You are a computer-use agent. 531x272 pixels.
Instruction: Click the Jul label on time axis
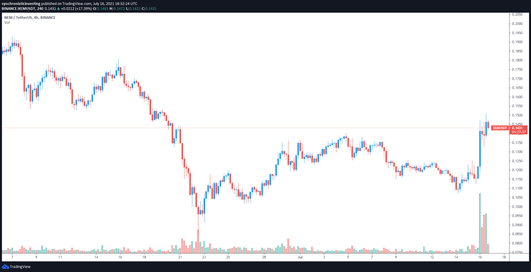300,257
